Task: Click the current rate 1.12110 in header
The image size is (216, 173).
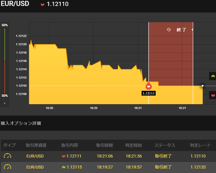Action: (58, 4)
